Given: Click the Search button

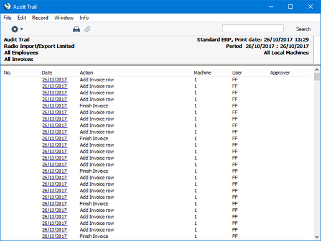Looking at the screenshot, I should pyautogui.click(x=303, y=29).
